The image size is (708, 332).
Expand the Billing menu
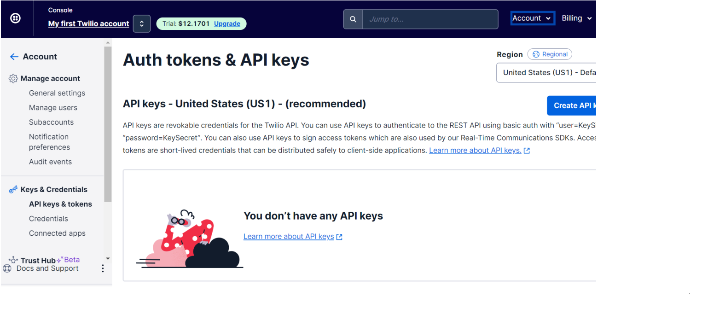point(576,18)
